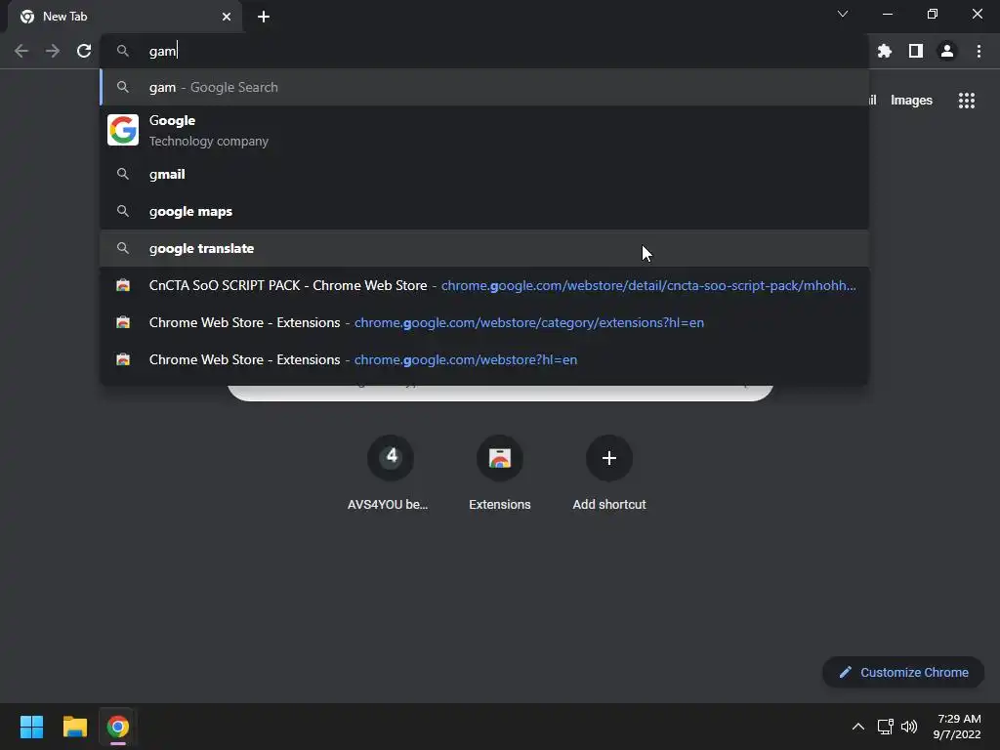Expand the hidden system tray icons
Viewport: 1000px width, 750px height.
858,727
